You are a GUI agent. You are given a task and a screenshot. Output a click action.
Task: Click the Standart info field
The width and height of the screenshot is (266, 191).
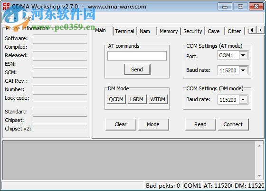click(x=60, y=112)
